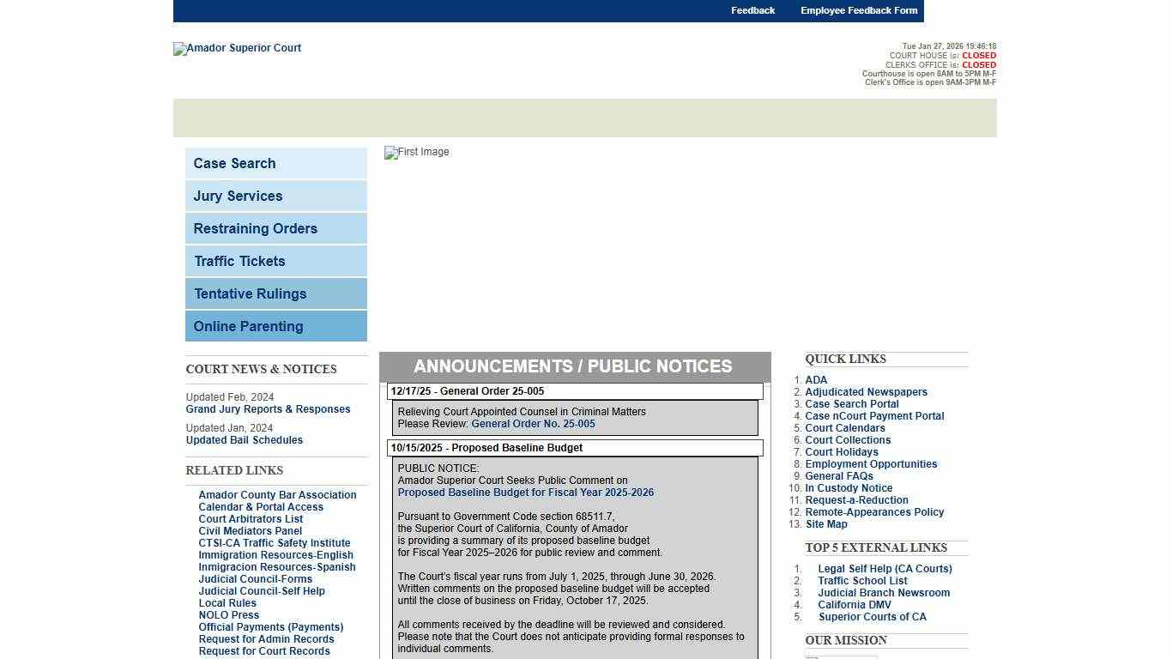Click the Amador Superior Court logo image
Image resolution: width=1172 pixels, height=659 pixels.
tap(237, 49)
